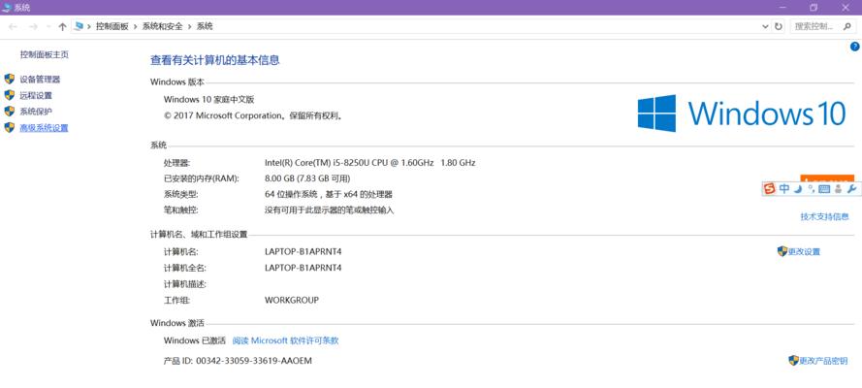
Task: Open 阅读 Microsoft 软件许可条款 link
Action: pos(285,340)
